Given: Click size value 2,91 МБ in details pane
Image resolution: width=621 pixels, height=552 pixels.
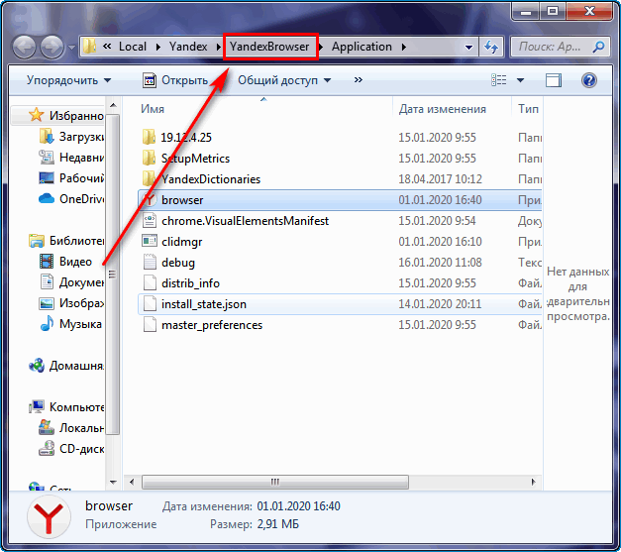Looking at the screenshot, I should pos(278,524).
